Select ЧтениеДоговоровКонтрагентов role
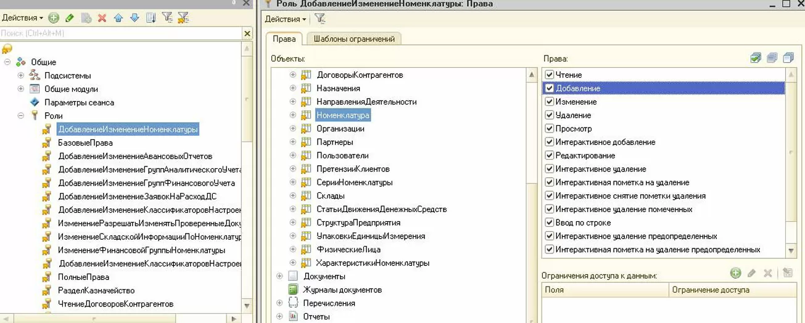 (x=115, y=304)
